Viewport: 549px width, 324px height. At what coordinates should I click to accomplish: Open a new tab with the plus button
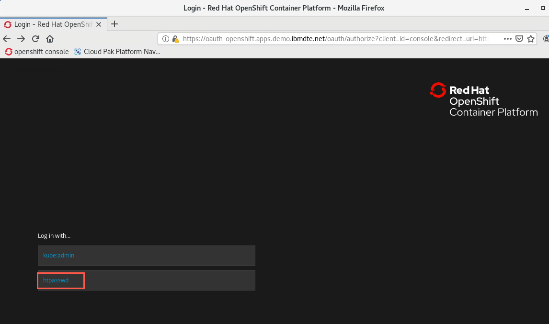click(x=114, y=24)
